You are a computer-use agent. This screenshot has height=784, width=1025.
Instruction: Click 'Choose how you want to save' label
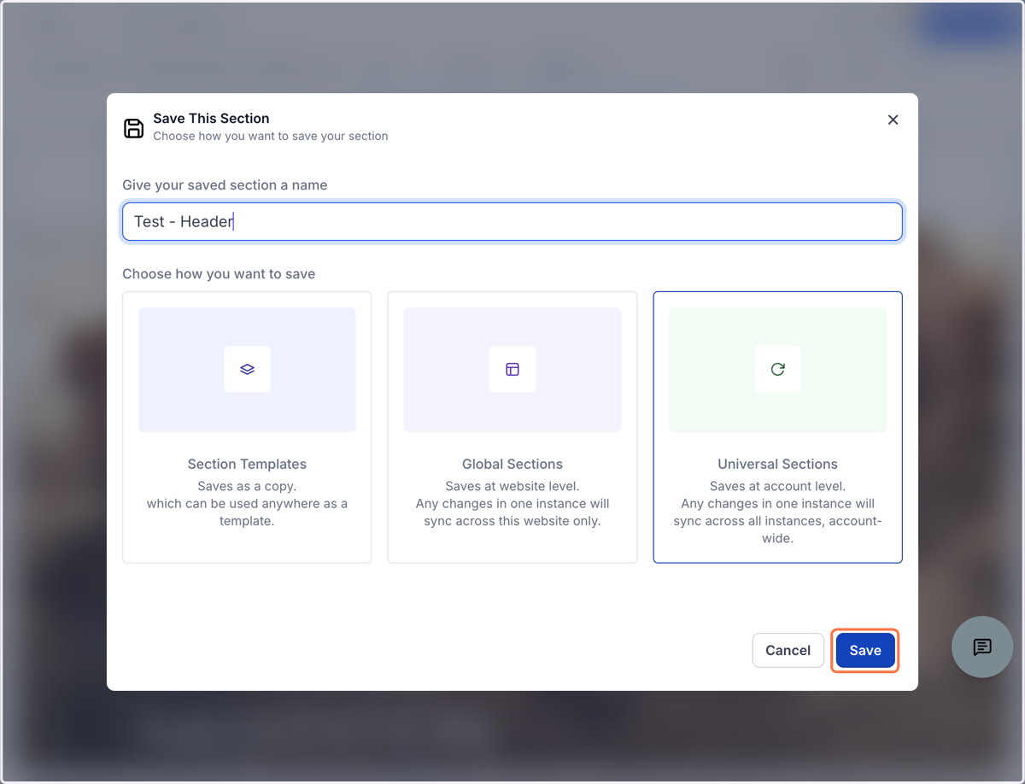[x=219, y=274]
